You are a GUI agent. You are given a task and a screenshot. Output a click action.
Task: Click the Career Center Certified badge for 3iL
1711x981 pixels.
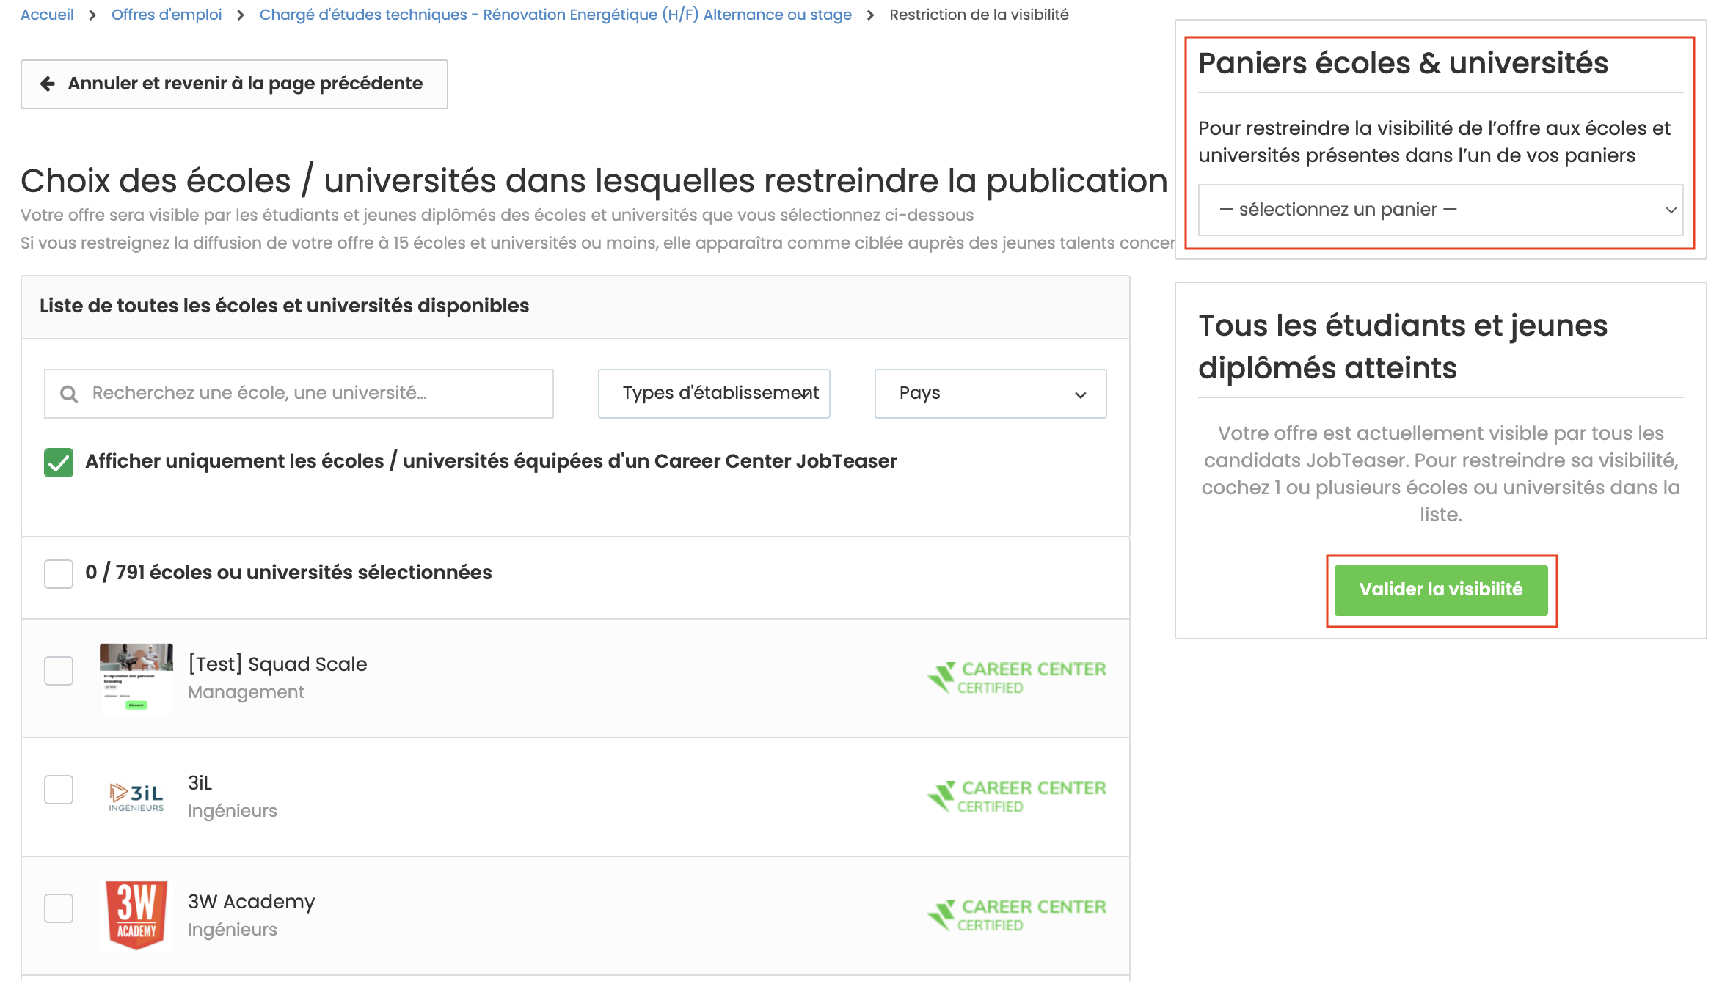[1017, 796]
